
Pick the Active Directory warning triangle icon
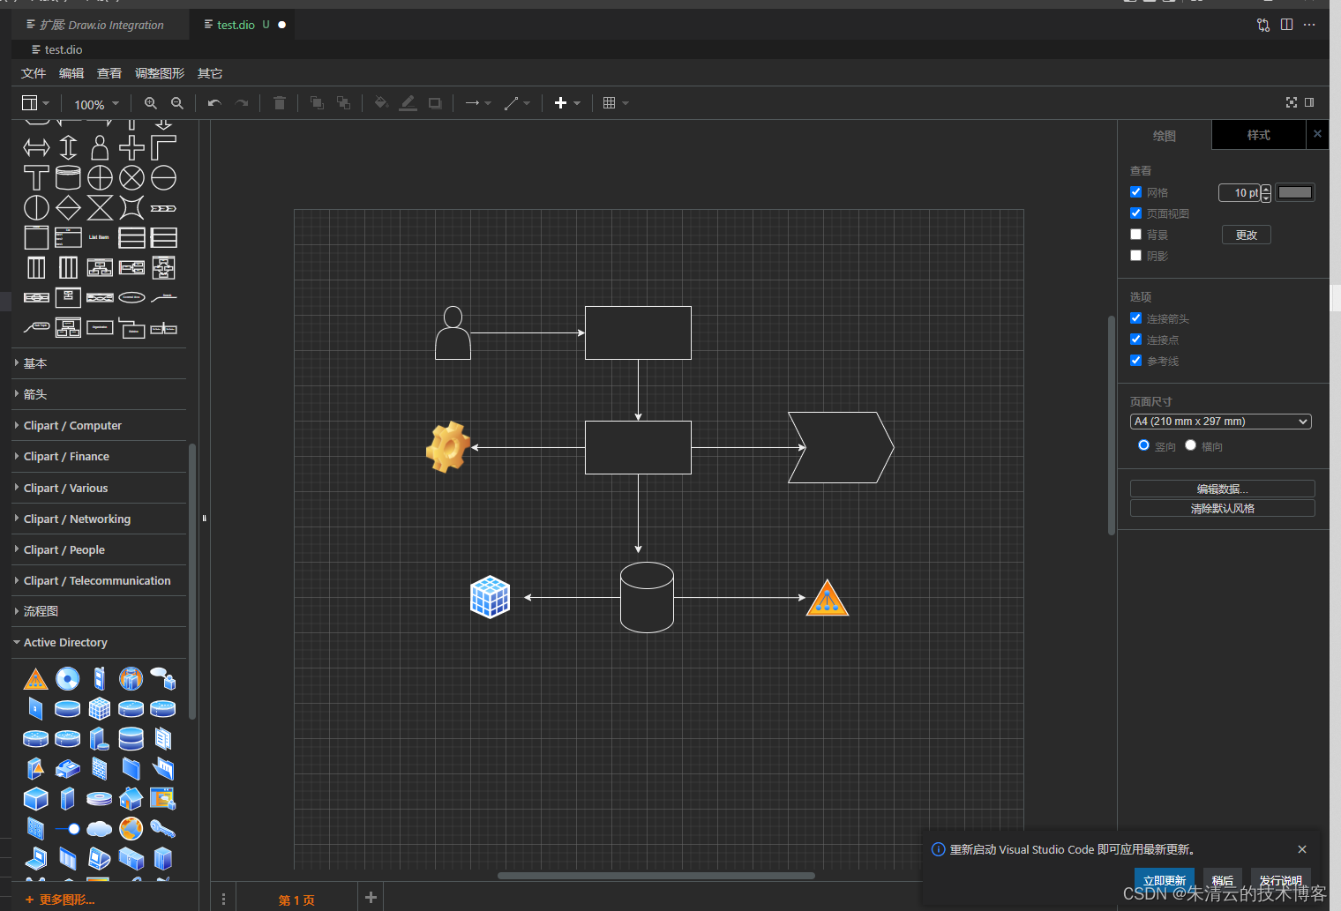[35, 679]
